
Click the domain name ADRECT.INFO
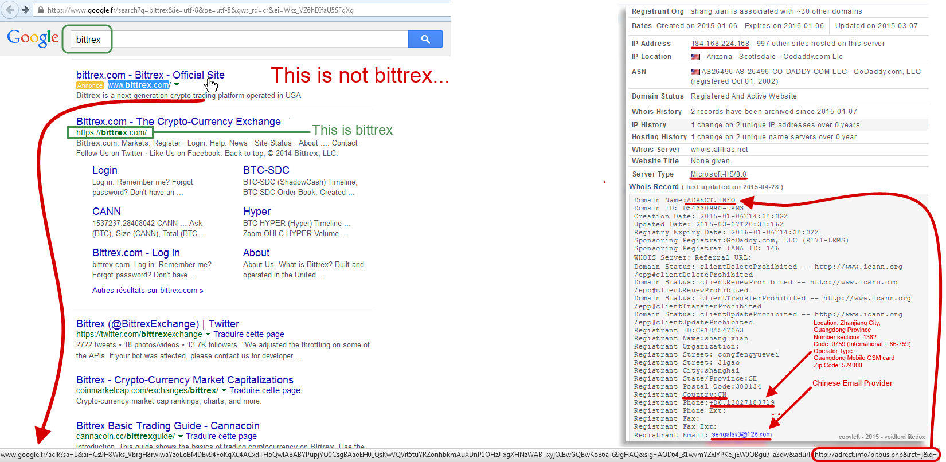tap(711, 201)
